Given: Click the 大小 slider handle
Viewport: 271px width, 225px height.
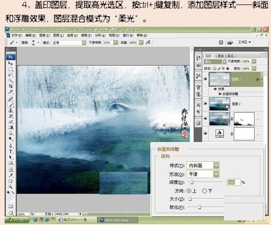Looking at the screenshot, I should 190,199.
